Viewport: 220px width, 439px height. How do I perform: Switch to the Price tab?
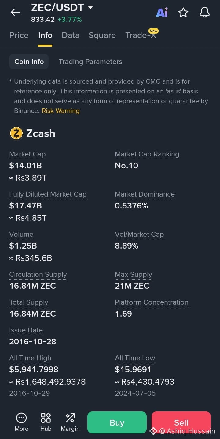(x=19, y=35)
